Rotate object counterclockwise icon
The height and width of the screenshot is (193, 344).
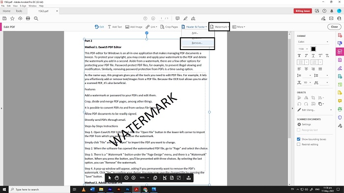[x=299, y=104]
